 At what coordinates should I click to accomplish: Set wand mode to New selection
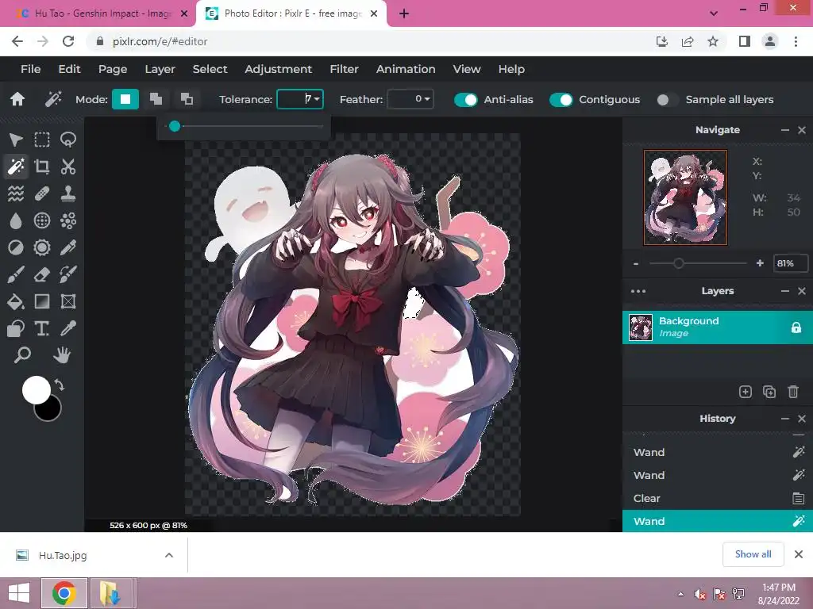click(125, 99)
